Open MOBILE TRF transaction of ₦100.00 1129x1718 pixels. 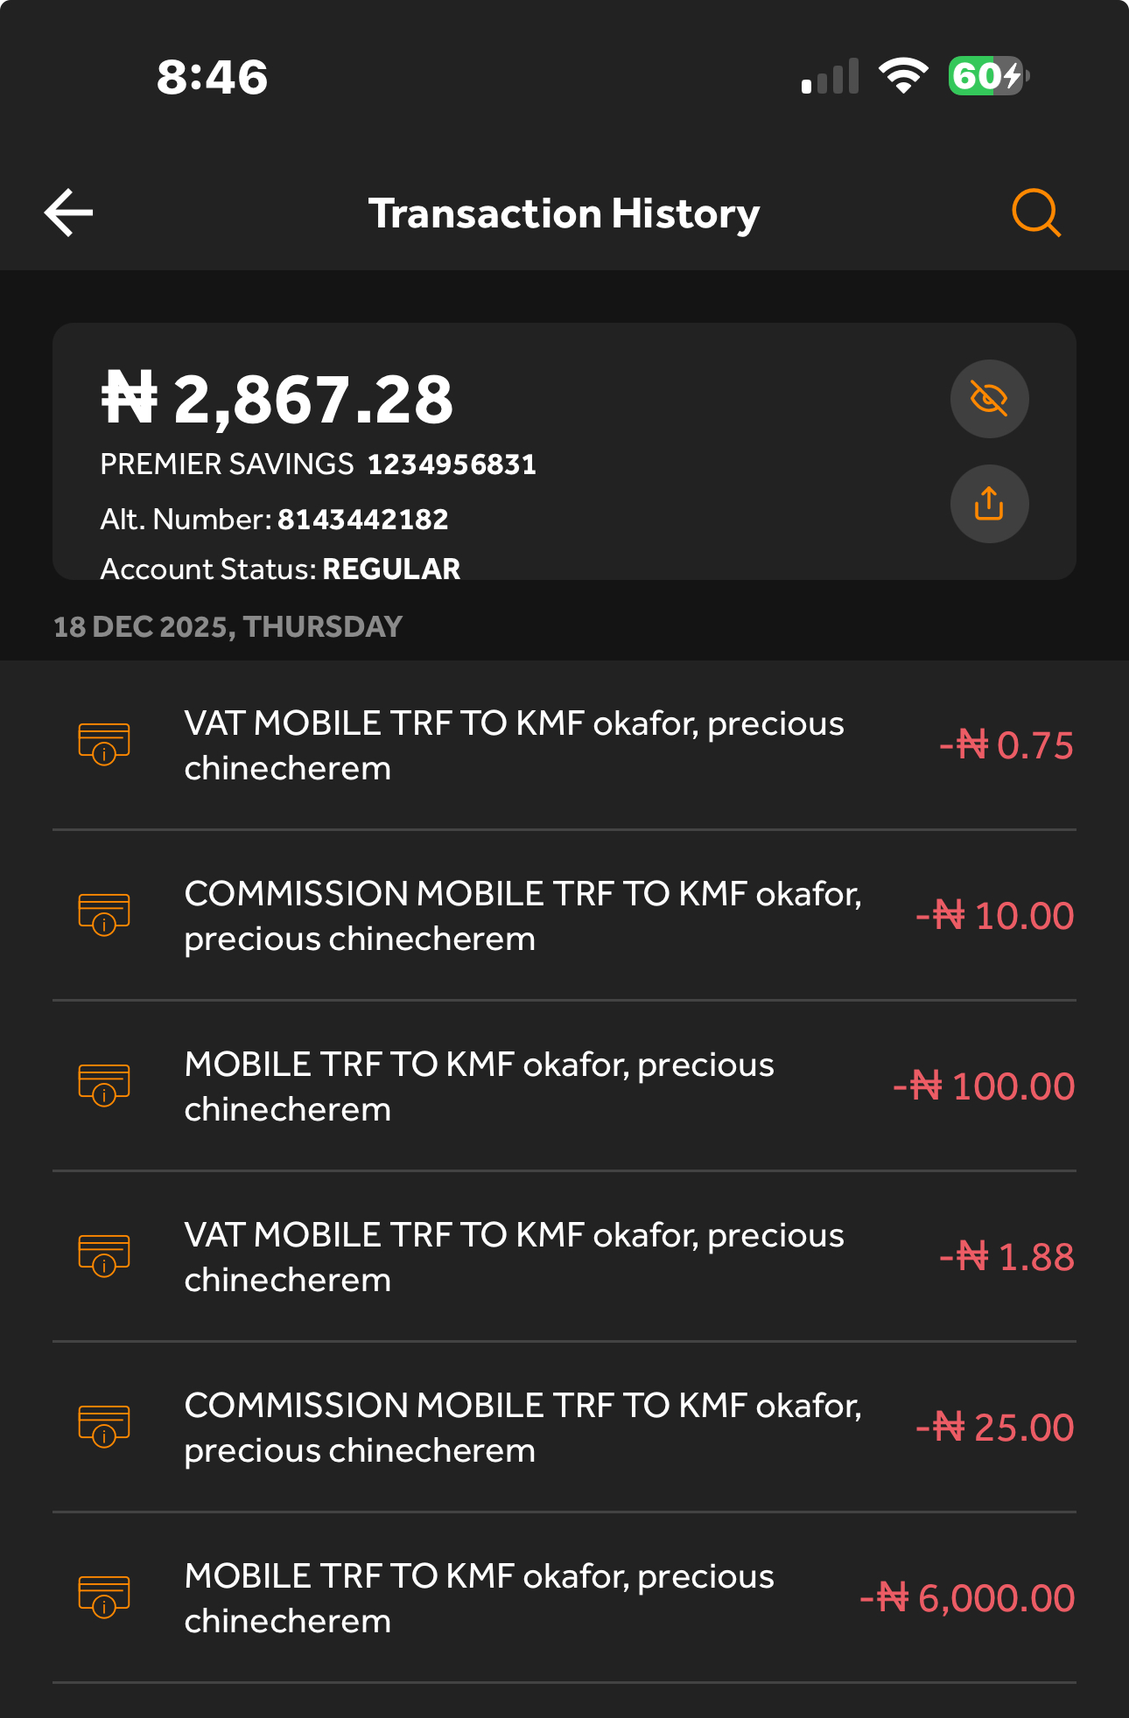[479, 1086]
